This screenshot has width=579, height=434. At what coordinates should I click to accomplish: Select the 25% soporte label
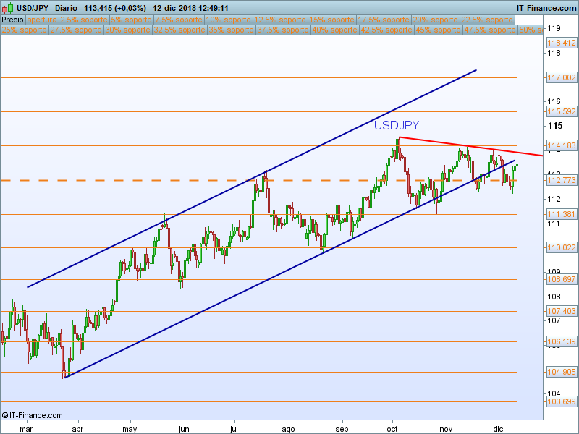(x=25, y=30)
